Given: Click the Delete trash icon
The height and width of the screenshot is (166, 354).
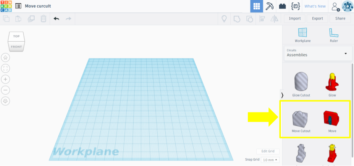Looking at the screenshot, I should 44,18.
